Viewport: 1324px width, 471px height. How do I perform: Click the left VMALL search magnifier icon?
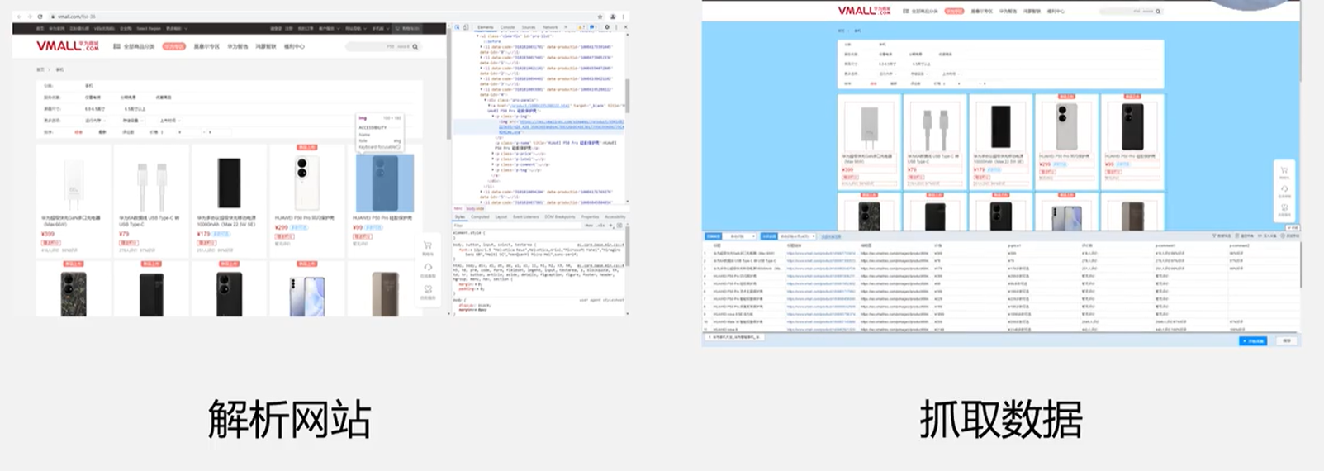pos(415,46)
